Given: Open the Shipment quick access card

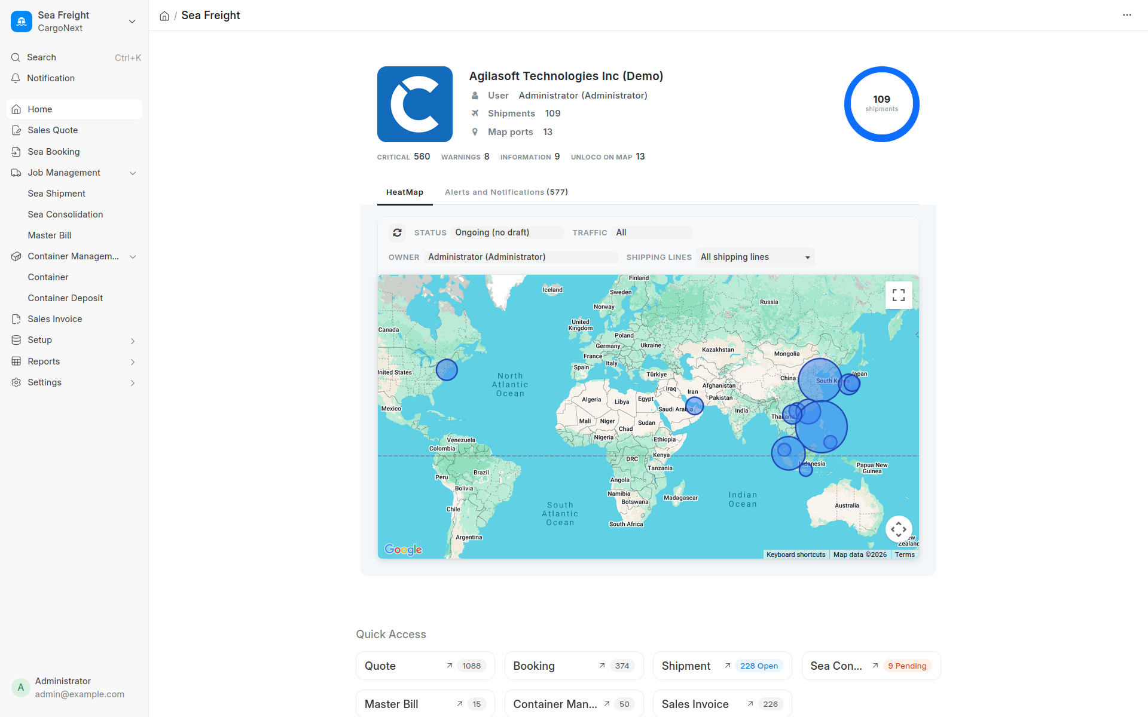Looking at the screenshot, I should (x=722, y=666).
